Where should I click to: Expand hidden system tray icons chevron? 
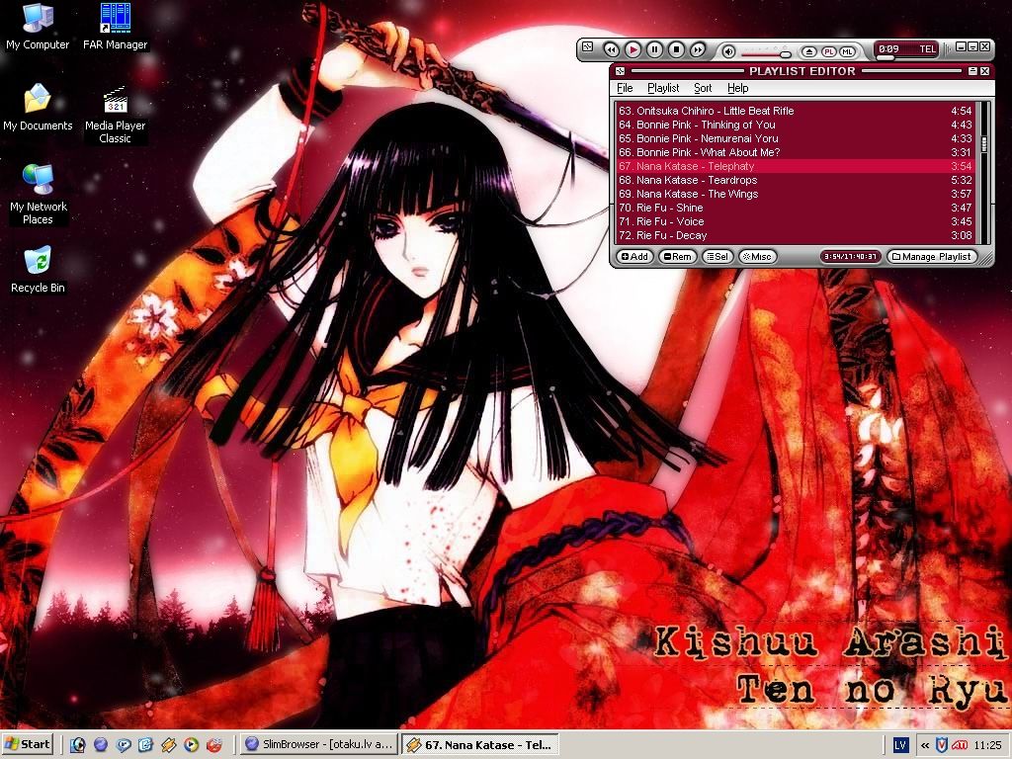pyautogui.click(x=925, y=745)
